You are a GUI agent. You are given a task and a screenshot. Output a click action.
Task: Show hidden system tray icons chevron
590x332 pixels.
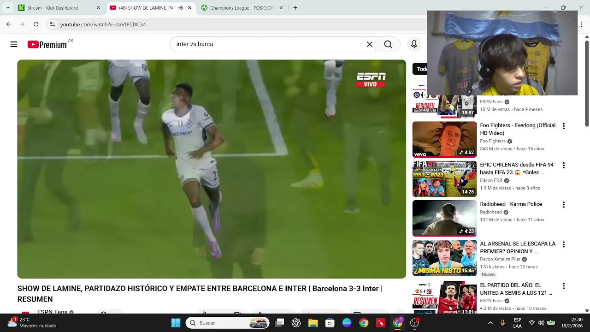(490, 323)
